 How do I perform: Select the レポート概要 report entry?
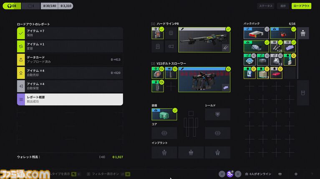(x=70, y=99)
